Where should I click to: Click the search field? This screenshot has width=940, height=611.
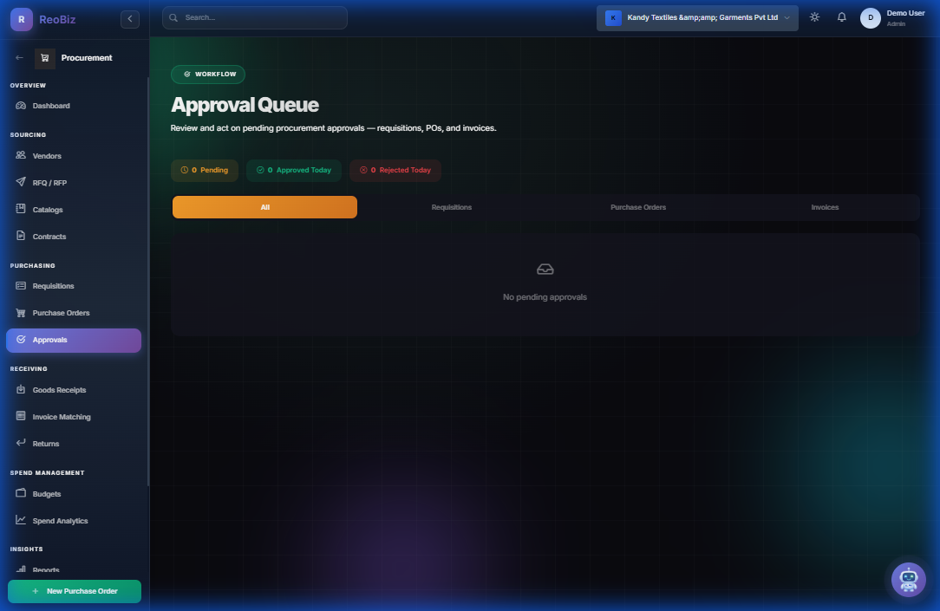[254, 17]
